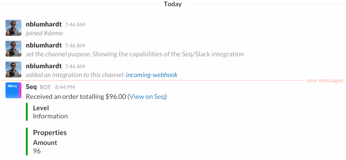Open the Seq bot avatar icon
Screen dimensions: 346x160
pyautogui.click(x=13, y=90)
